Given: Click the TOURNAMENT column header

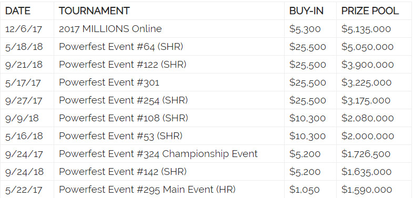Looking at the screenshot, I should point(94,11).
